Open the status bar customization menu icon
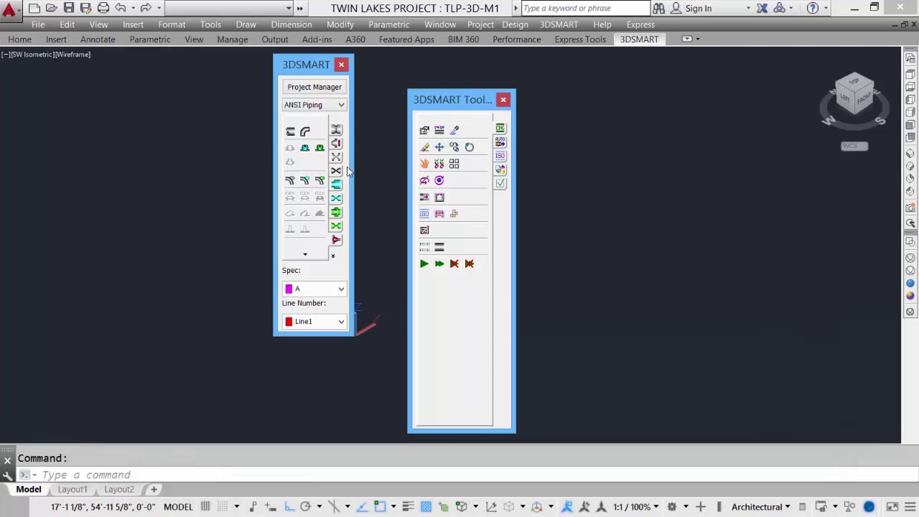The width and height of the screenshot is (919, 517). coord(910,507)
